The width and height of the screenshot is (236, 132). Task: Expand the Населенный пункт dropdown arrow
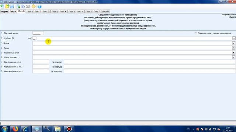pos(233,53)
